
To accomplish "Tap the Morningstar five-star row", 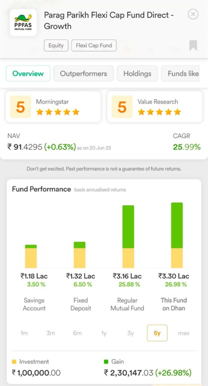I will tap(58, 112).
